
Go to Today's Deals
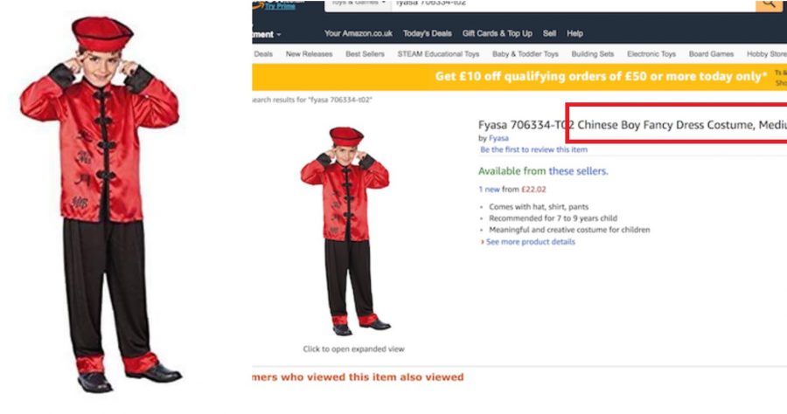click(x=427, y=33)
